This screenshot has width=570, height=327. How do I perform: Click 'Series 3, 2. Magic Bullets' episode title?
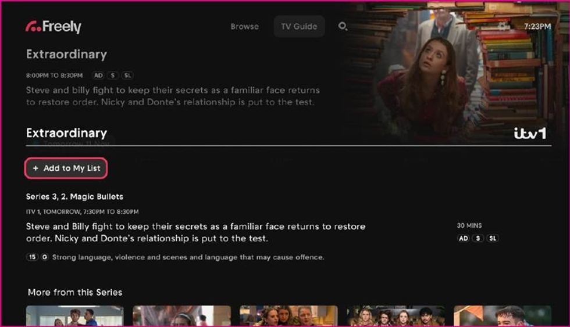(x=74, y=197)
